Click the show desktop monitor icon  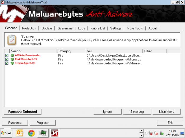[x=182, y=133]
